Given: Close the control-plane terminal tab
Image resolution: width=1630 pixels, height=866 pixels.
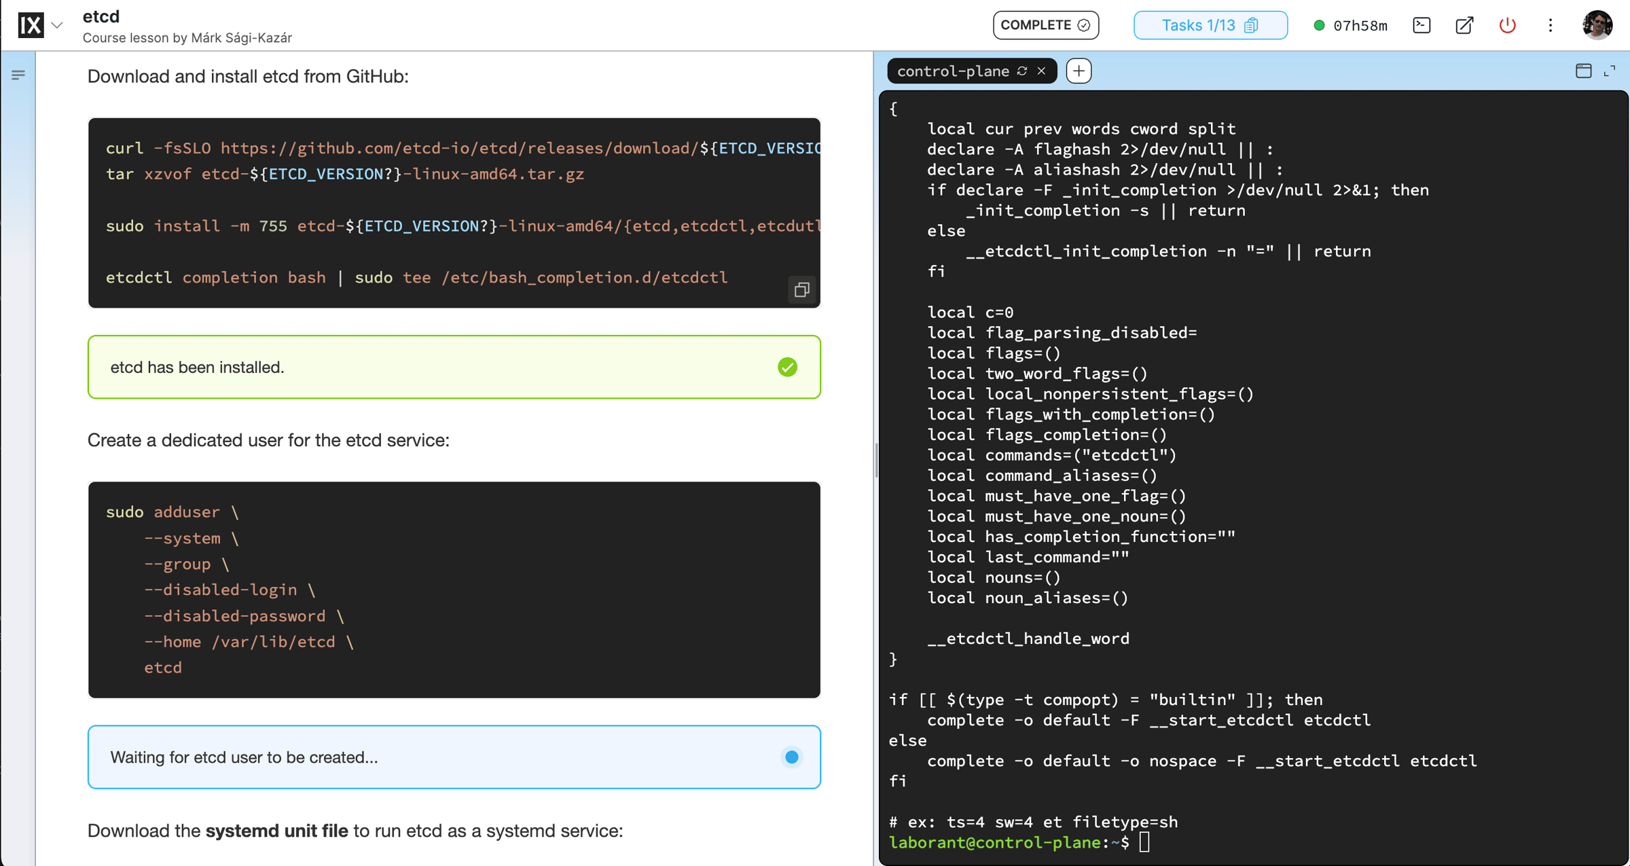Looking at the screenshot, I should pos(1041,71).
